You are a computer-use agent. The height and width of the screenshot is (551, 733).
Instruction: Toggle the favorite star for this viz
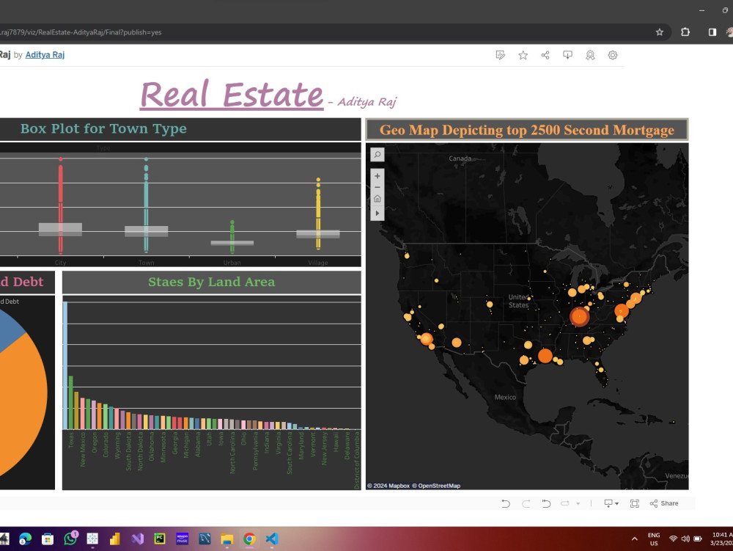click(x=523, y=55)
